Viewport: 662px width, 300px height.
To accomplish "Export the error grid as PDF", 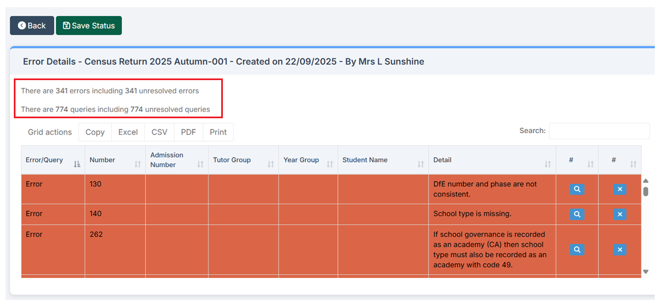I will (x=189, y=132).
